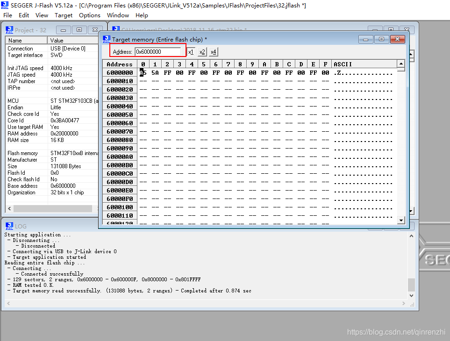The height and width of the screenshot is (341, 450).
Task: Click the SEGGER J-Flash application title icon
Action: pos(5,5)
